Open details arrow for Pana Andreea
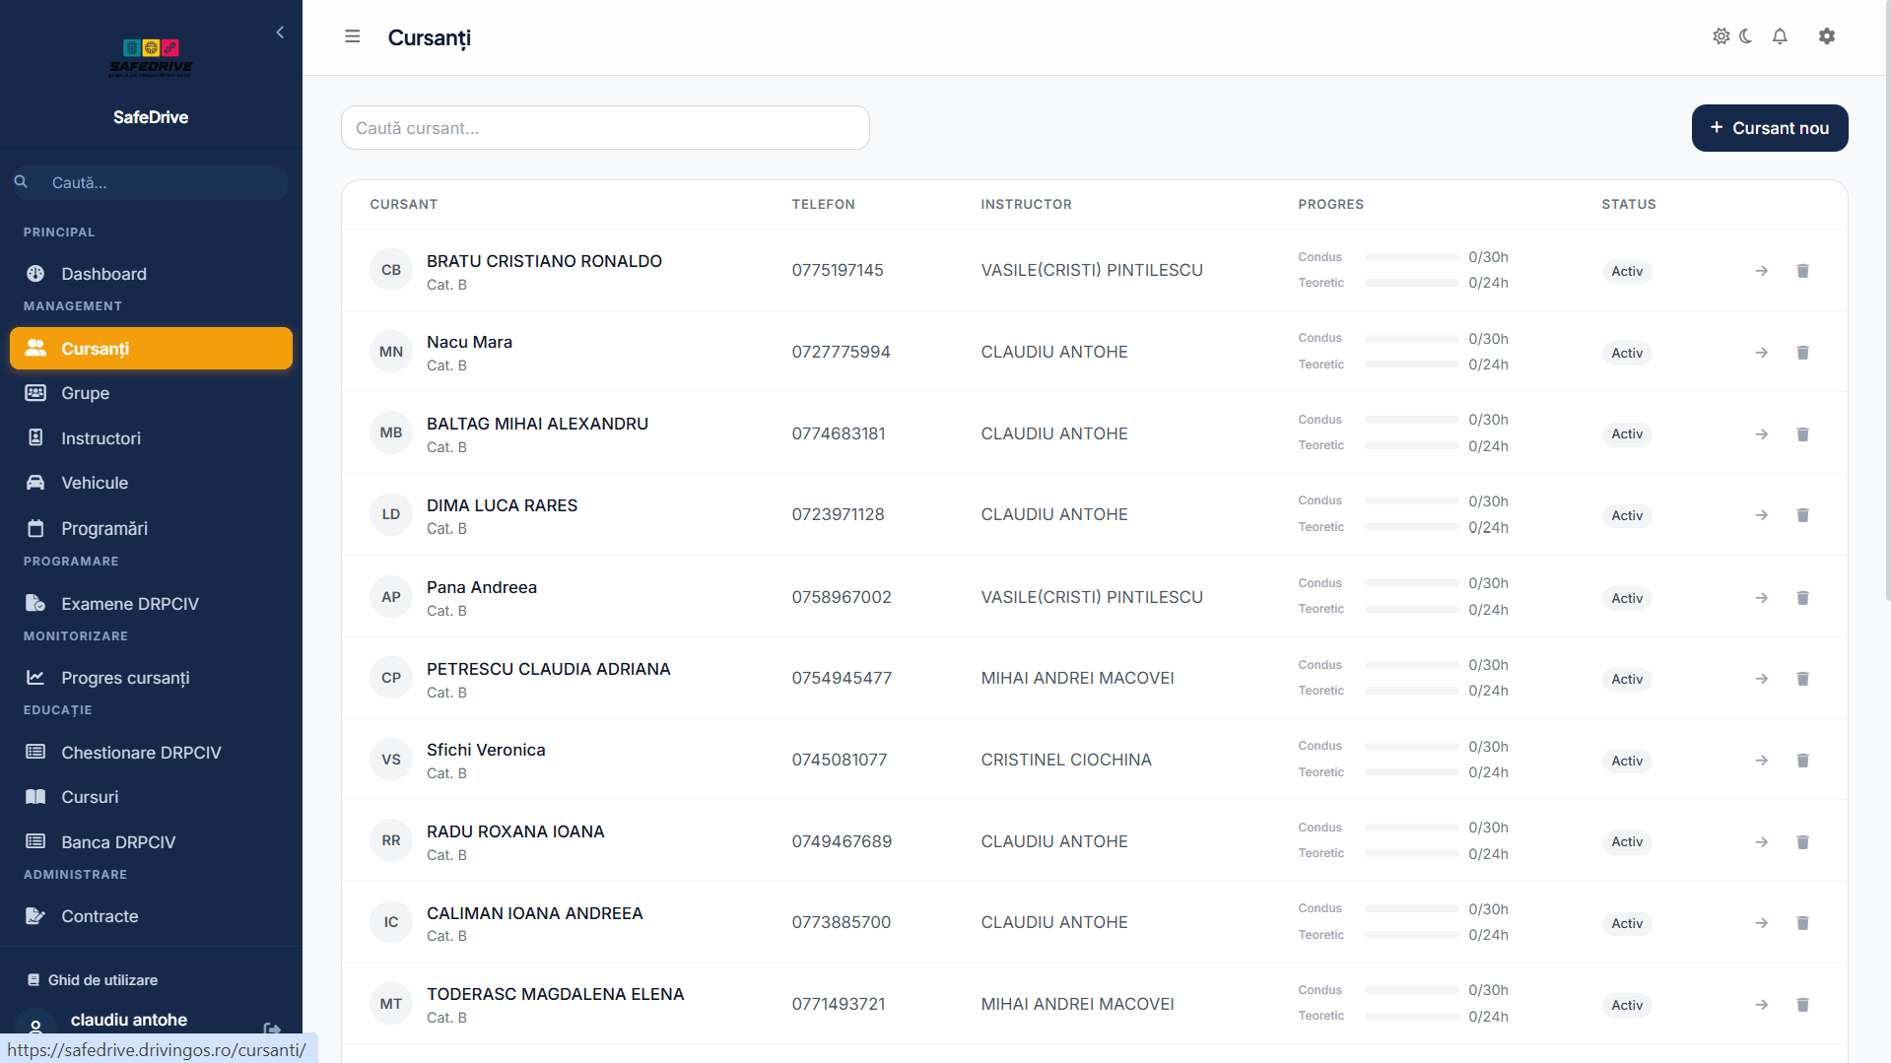The height and width of the screenshot is (1063, 1891). click(1761, 598)
